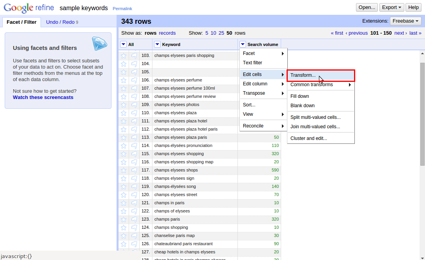
Task: Star row 110 champs elysées plaza
Action: click(x=124, y=113)
